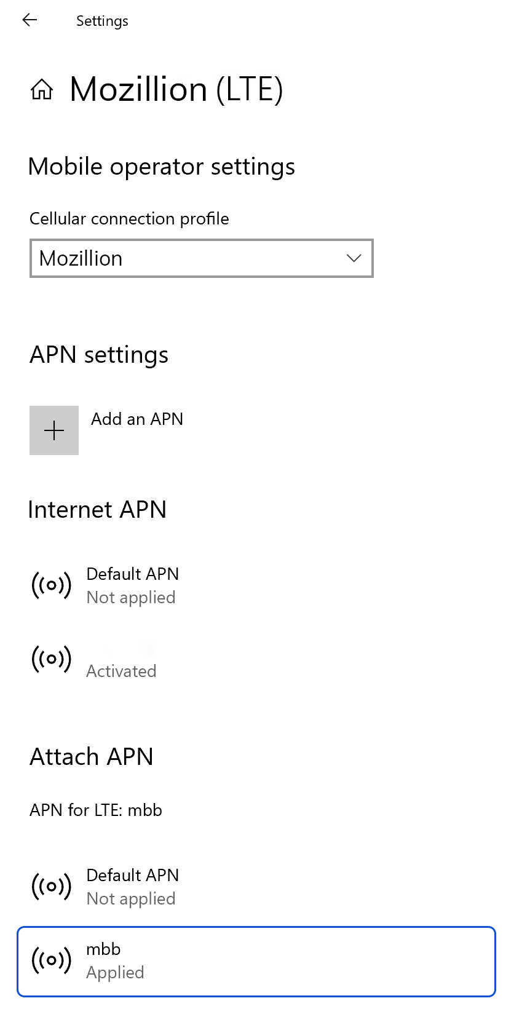This screenshot has height=1033, width=530.
Task: Click the 'Settings' window title
Action: tap(102, 21)
